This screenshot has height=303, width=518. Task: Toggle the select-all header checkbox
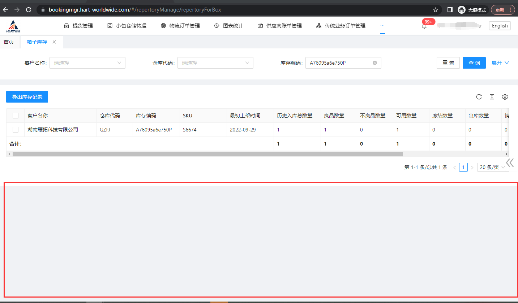pos(16,116)
